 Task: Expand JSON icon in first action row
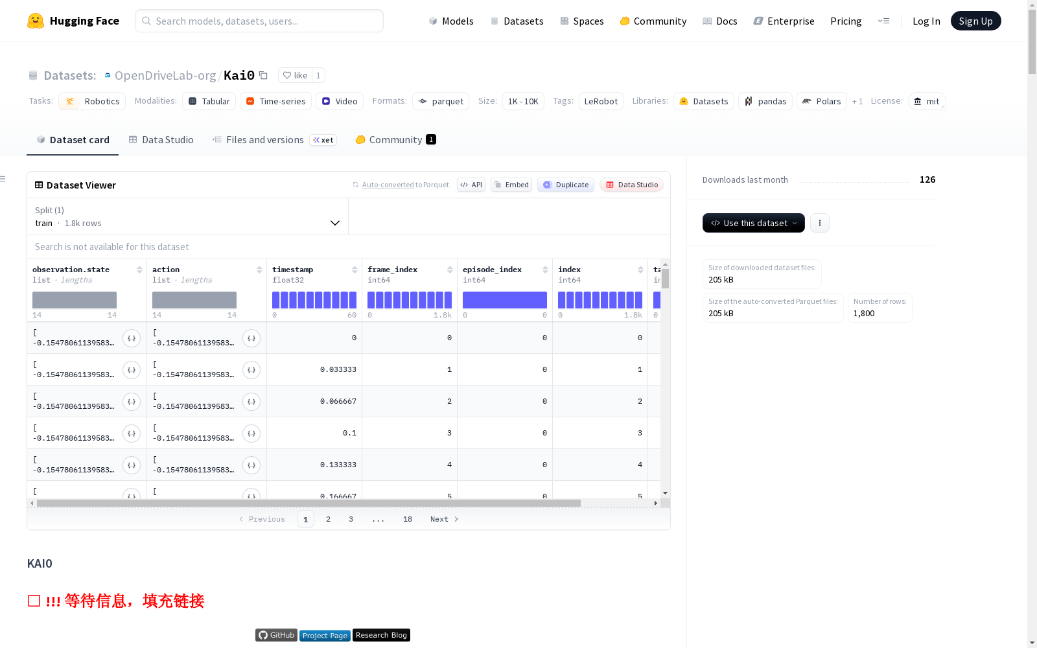(x=251, y=338)
